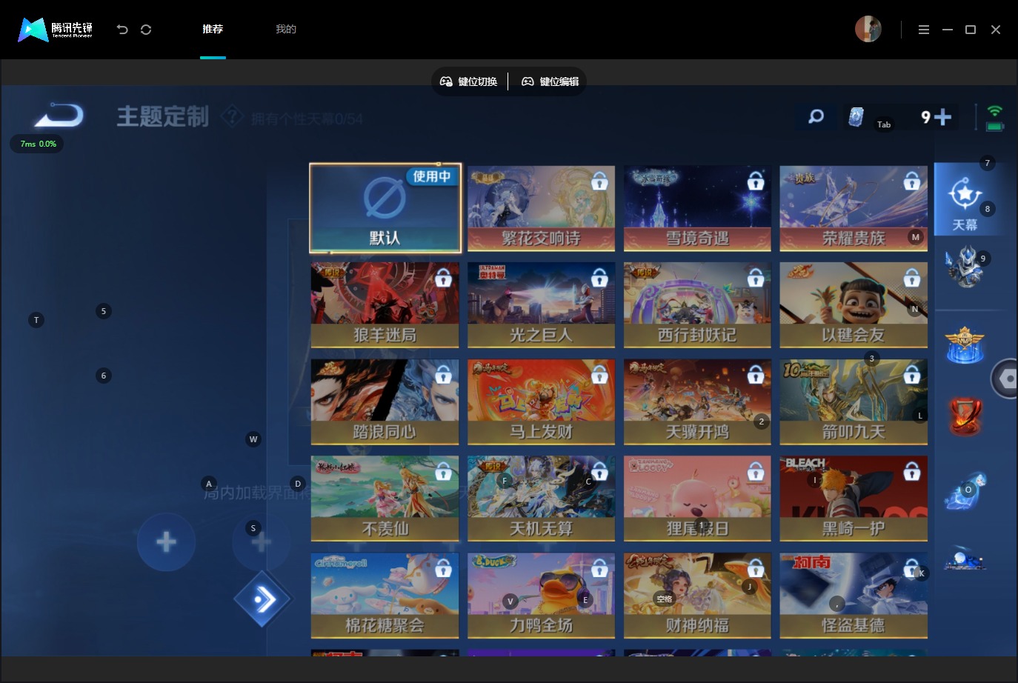Select the 箭叩九天 theme card

(x=854, y=402)
